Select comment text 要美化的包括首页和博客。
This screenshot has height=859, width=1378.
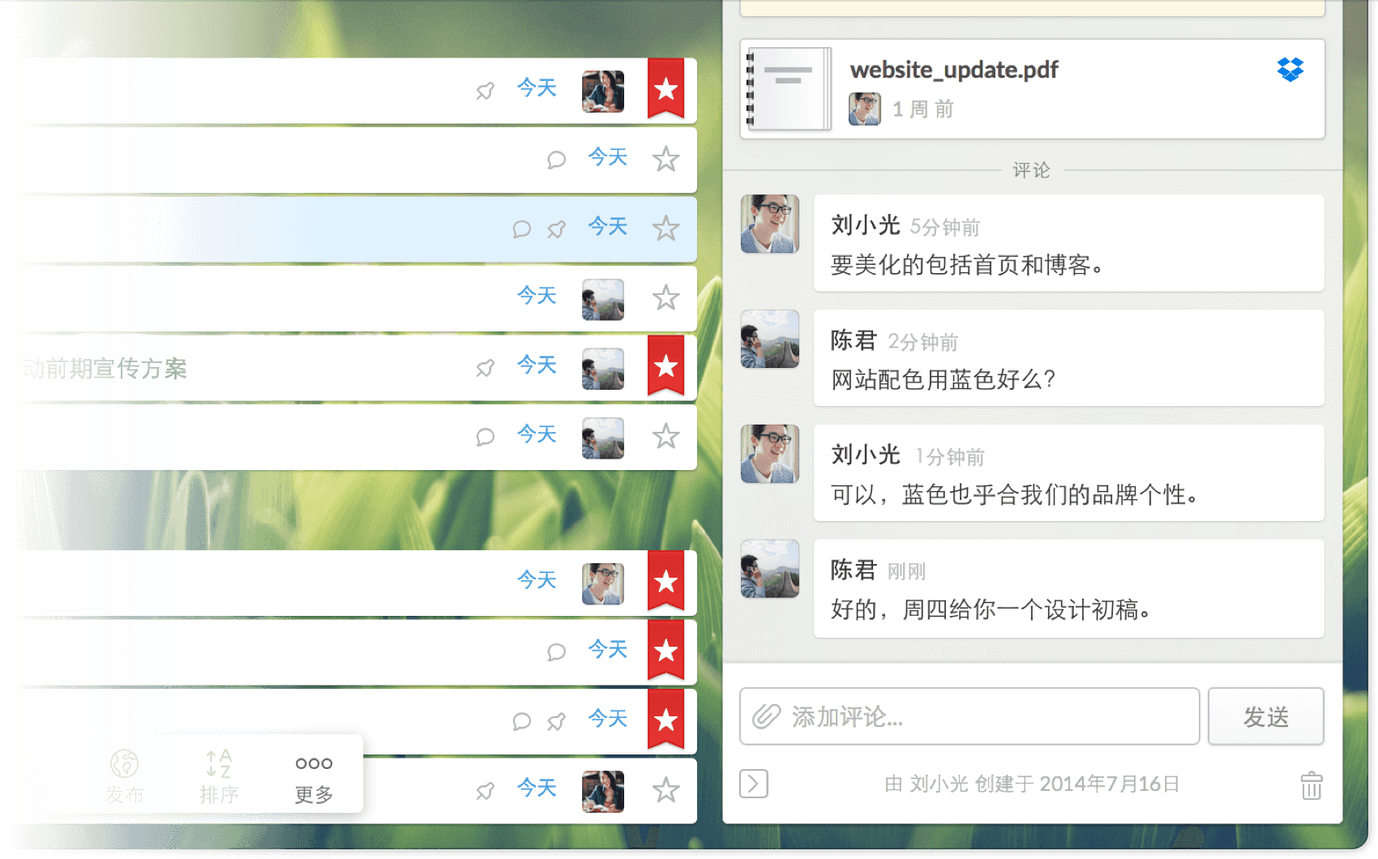click(x=967, y=265)
